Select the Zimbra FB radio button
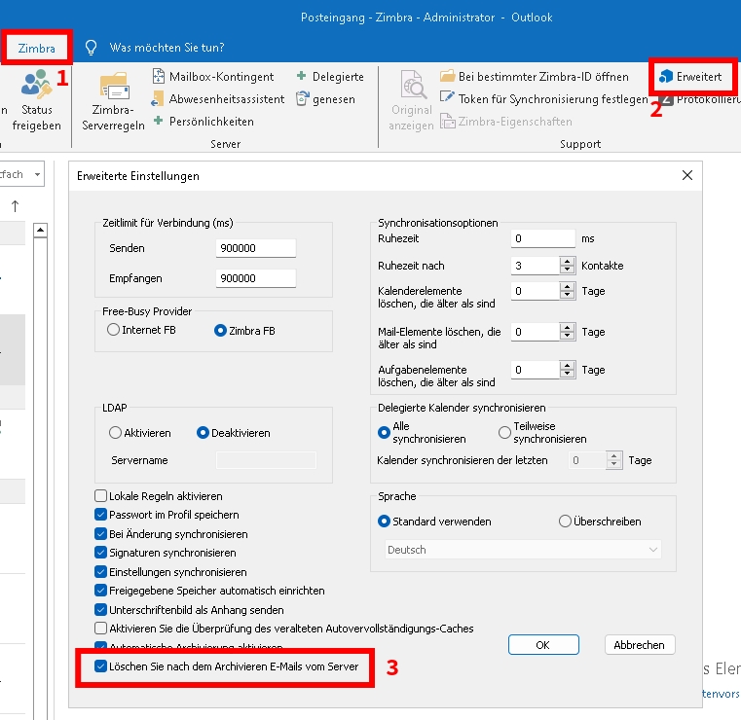 220,331
